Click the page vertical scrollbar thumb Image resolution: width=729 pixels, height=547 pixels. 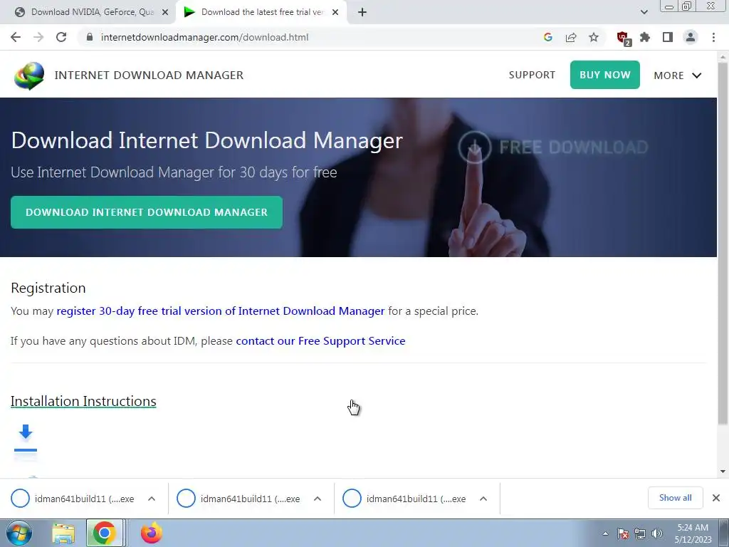tap(723, 242)
